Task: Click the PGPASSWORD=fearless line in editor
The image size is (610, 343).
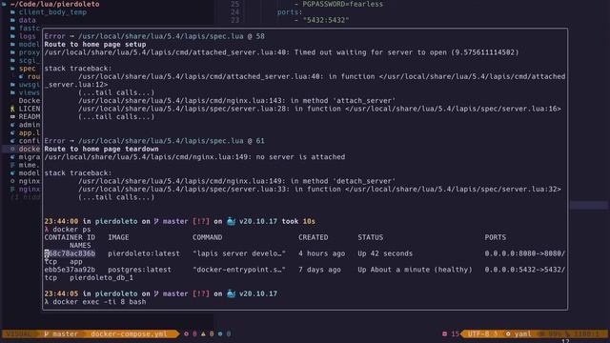Action: tap(343, 4)
